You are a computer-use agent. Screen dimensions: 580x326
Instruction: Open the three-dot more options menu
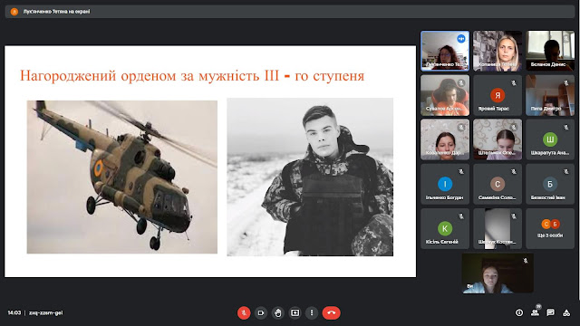coord(312,312)
